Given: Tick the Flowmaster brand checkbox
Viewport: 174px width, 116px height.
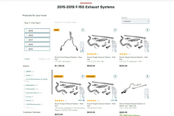Looking at the screenshot, I should pyautogui.click(x=25, y=89).
